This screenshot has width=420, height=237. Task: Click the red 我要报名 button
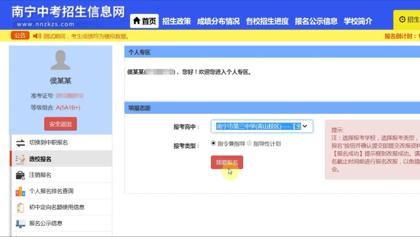tap(227, 162)
